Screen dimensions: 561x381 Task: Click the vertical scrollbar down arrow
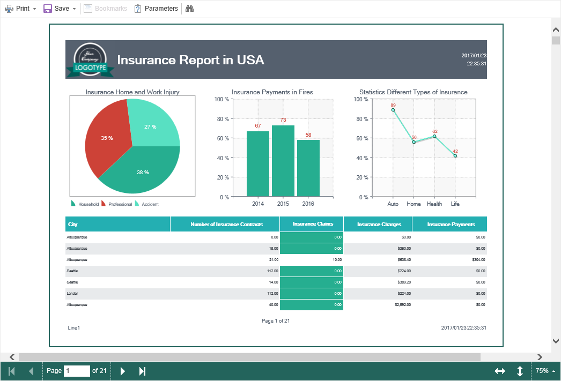(x=556, y=341)
